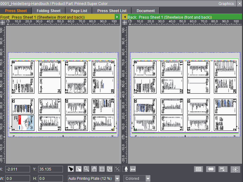
Task: Open the Page List tab
Action: coord(79,11)
